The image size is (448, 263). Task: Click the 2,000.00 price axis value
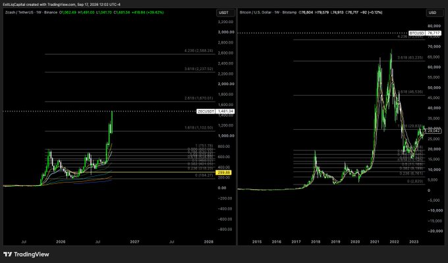click(x=226, y=84)
